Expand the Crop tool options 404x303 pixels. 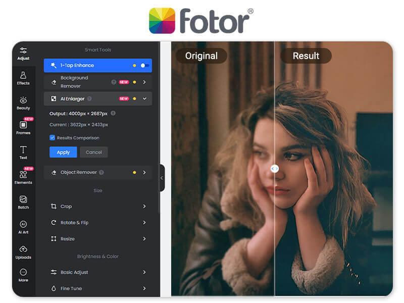pos(144,206)
